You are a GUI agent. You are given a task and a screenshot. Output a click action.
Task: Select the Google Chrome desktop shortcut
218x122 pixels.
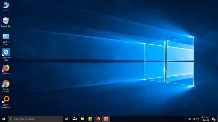(x=6, y=86)
